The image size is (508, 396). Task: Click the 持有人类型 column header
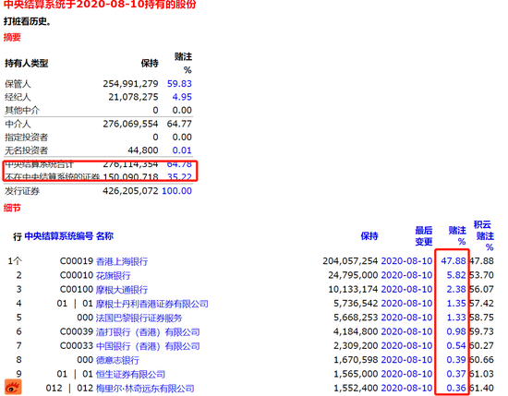click(x=26, y=63)
